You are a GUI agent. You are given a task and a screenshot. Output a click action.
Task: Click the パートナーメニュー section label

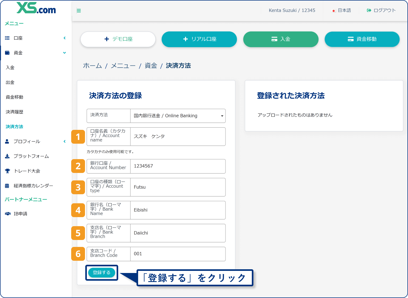click(26, 199)
